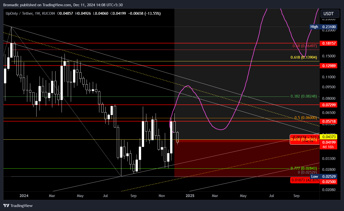Click the 0.03300 price axis tick
Screen dimensions: 344x211
[328, 158]
